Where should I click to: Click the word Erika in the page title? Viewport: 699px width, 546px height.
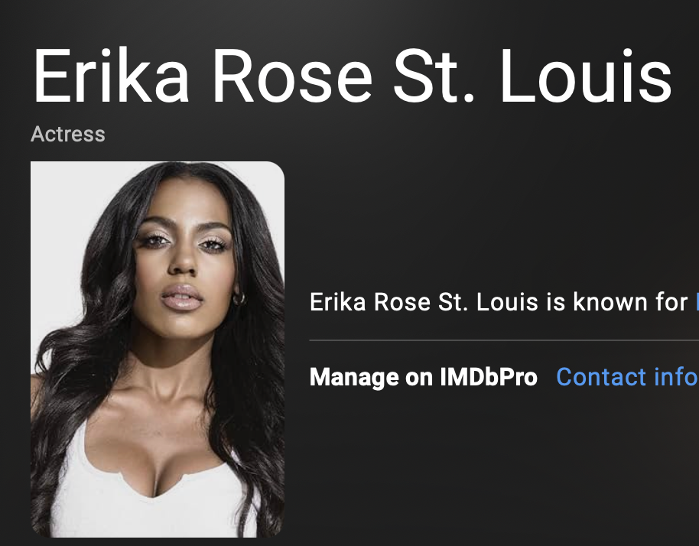click(x=111, y=76)
